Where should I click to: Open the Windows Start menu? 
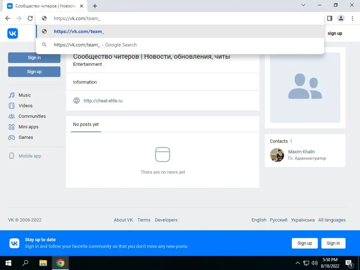(8, 263)
